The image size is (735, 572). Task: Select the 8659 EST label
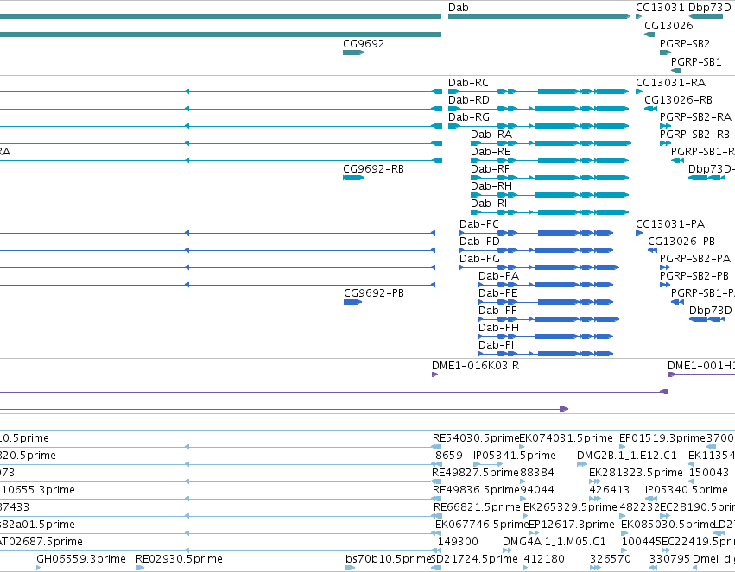click(x=448, y=455)
